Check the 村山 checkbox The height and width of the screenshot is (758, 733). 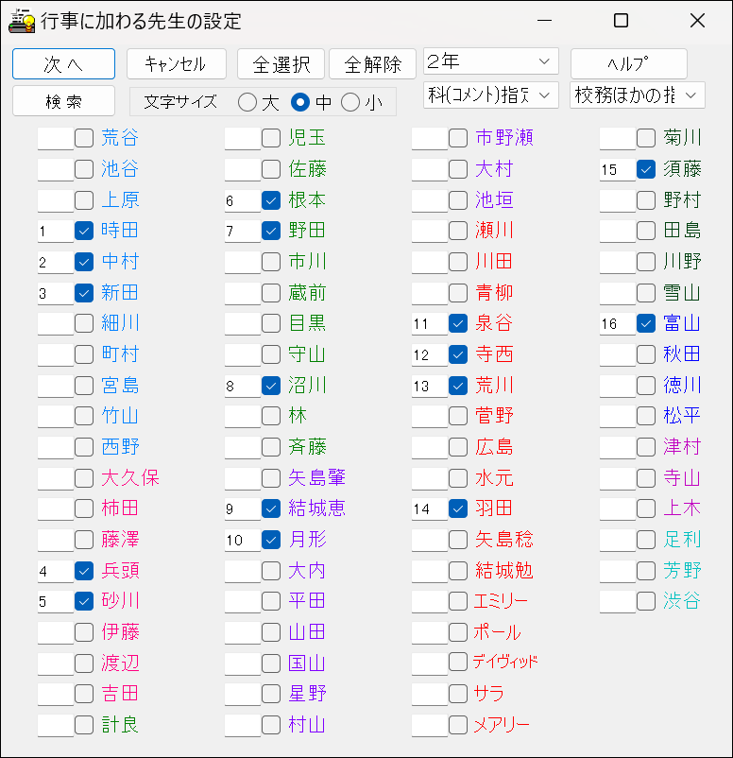point(271,725)
